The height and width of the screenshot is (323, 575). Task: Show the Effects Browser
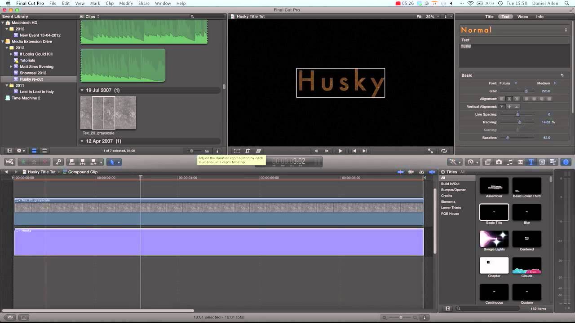pyautogui.click(x=488, y=162)
